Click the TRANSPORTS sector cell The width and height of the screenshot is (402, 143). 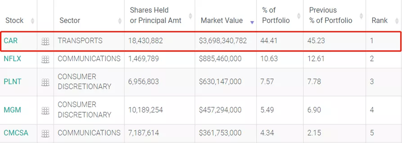[x=80, y=41]
